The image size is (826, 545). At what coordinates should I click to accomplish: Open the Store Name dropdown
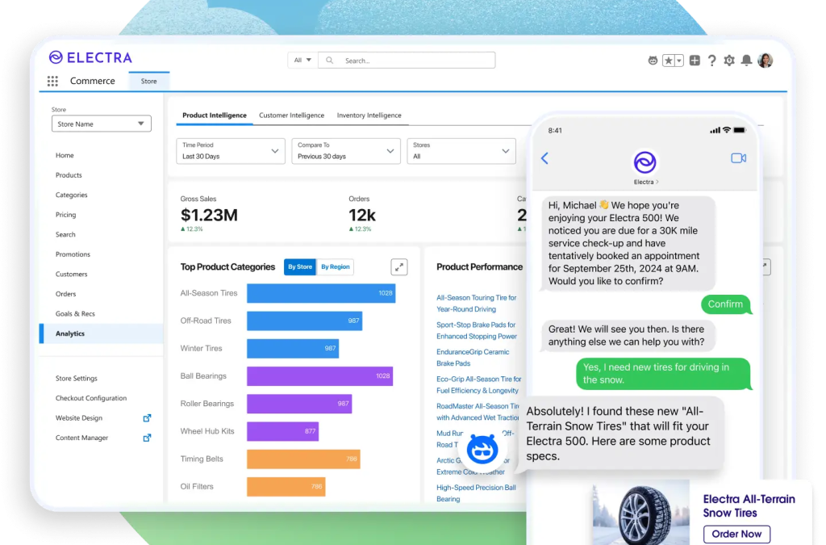(101, 123)
